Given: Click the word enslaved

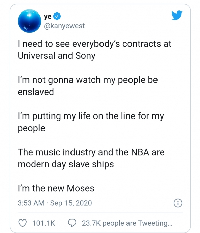Looking at the screenshot, I should click(x=36, y=92).
